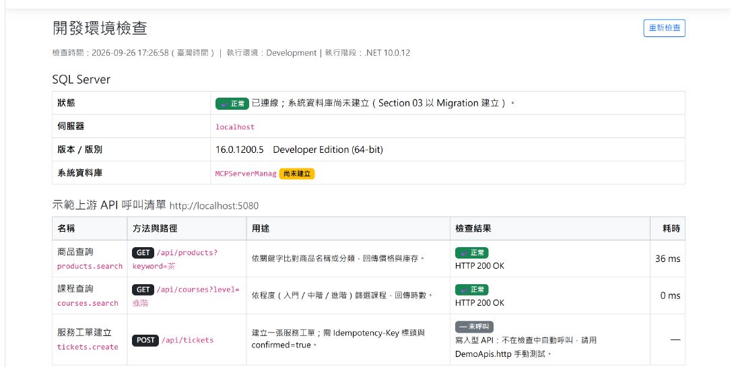
Task: Click the 正常 badge in 商品查詢 row
Action: tap(472, 253)
